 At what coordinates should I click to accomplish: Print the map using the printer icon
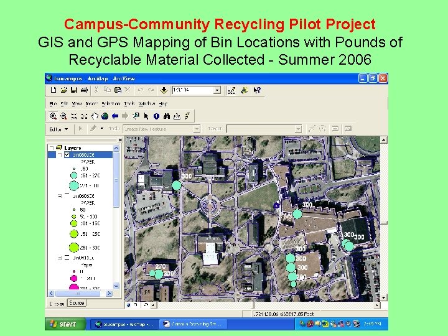pyautogui.click(x=84, y=90)
